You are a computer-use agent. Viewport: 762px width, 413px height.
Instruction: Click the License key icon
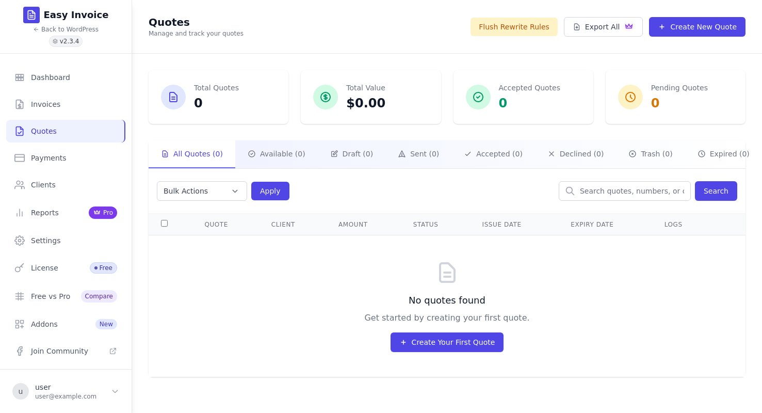tap(20, 268)
